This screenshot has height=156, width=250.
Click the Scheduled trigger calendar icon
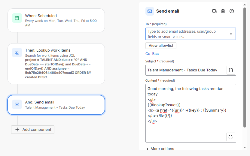pyautogui.click(x=17, y=18)
